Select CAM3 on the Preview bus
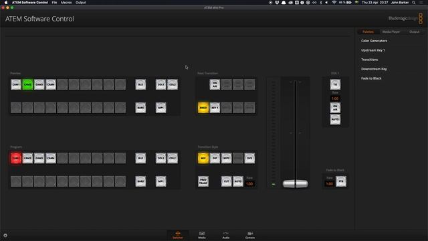Viewport: 428px width, 241px height. click(39, 84)
